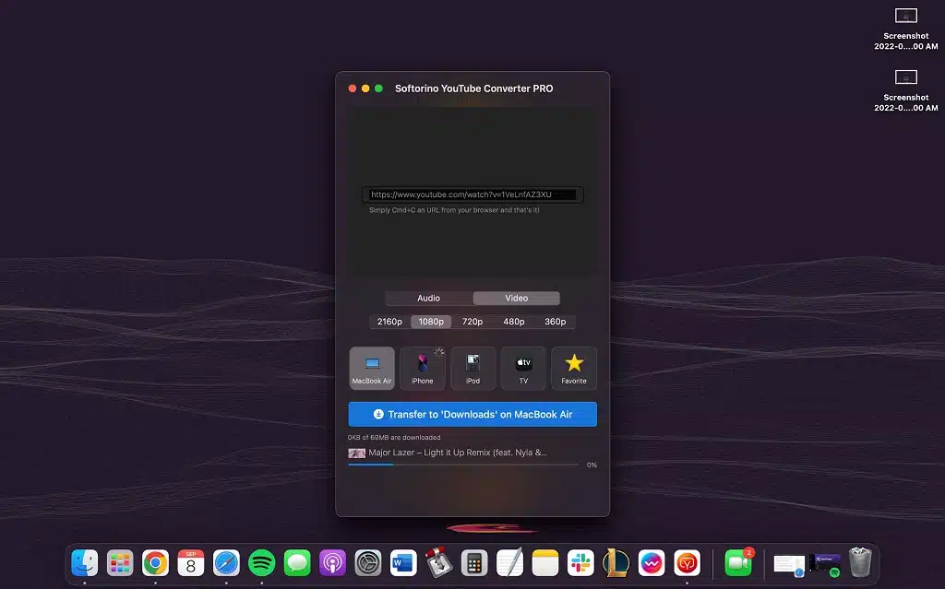945x589 pixels.
Task: Open Slack from the dock
Action: tap(581, 562)
